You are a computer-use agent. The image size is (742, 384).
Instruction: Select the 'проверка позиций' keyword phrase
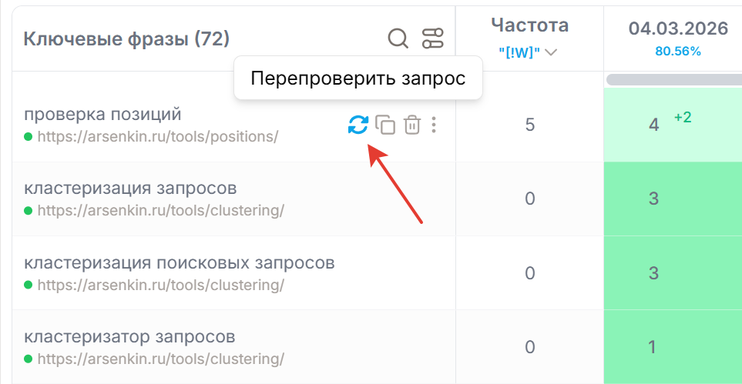tap(102, 115)
